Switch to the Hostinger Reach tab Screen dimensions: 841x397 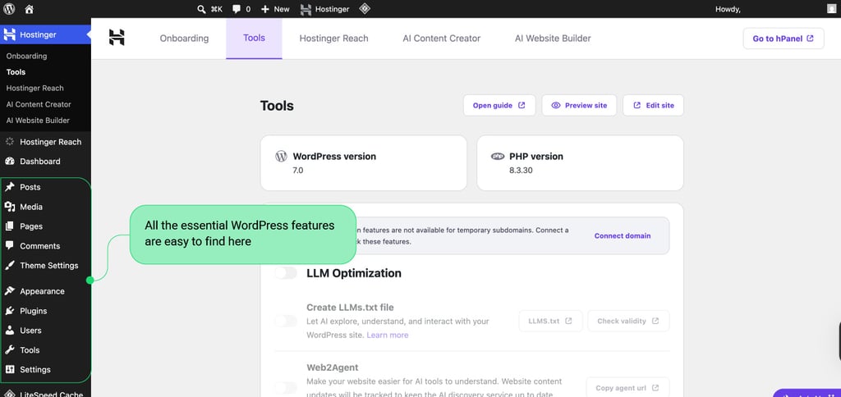(x=333, y=39)
